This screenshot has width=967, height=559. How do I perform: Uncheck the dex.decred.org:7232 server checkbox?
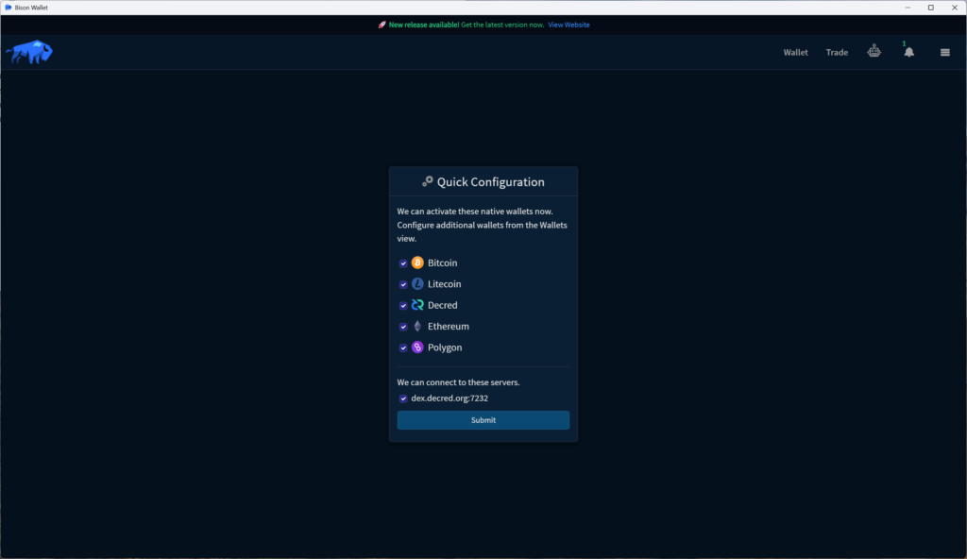(403, 398)
